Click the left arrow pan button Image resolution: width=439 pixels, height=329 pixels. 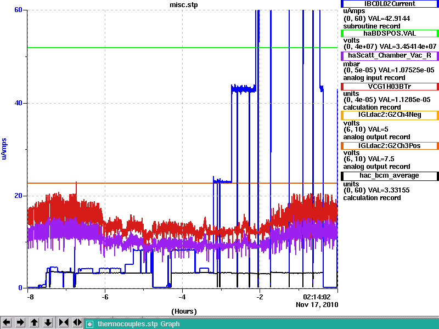[7, 322]
